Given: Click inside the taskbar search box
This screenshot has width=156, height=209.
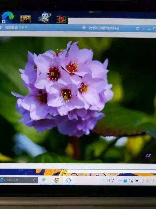Looking at the screenshot, I should pyautogui.click(x=19, y=180).
